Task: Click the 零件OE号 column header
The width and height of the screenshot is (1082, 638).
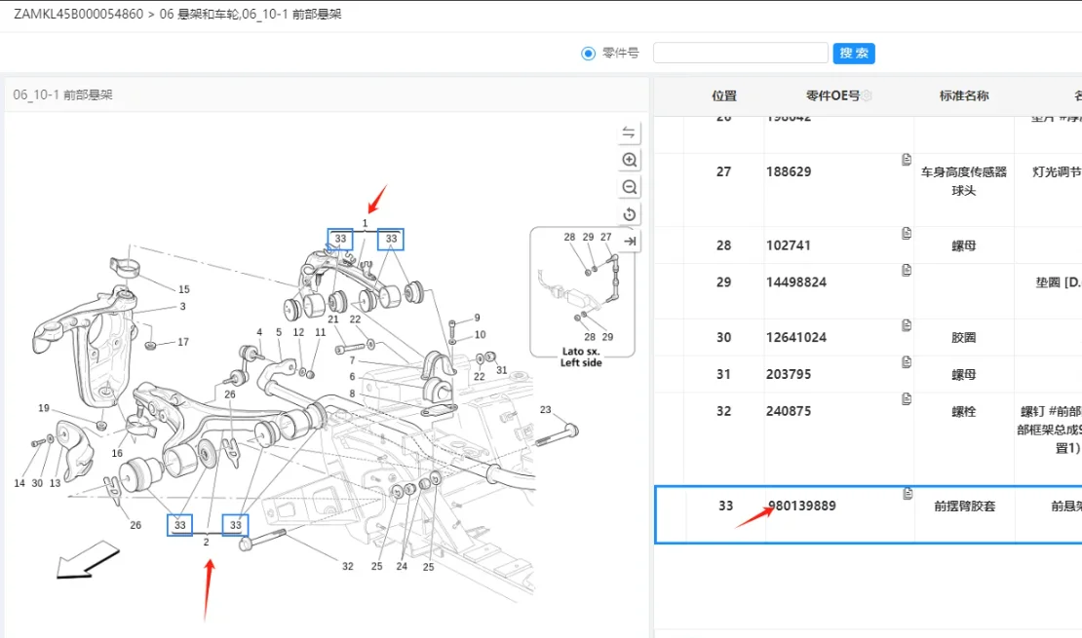Action: 832,95
